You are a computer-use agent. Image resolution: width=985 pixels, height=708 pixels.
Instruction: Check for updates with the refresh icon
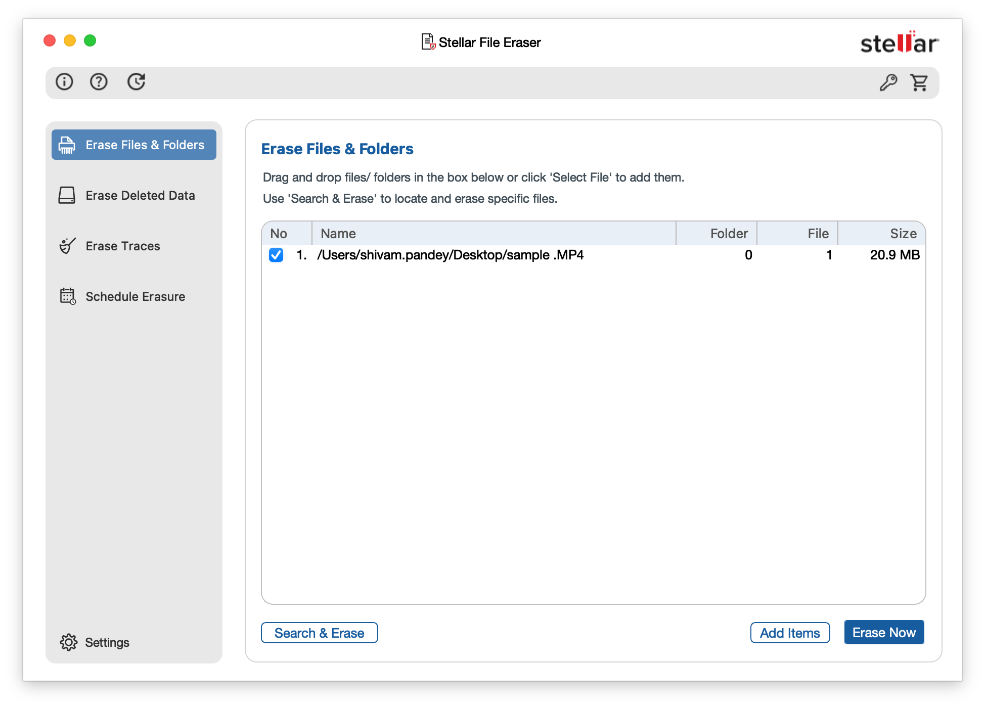(136, 81)
